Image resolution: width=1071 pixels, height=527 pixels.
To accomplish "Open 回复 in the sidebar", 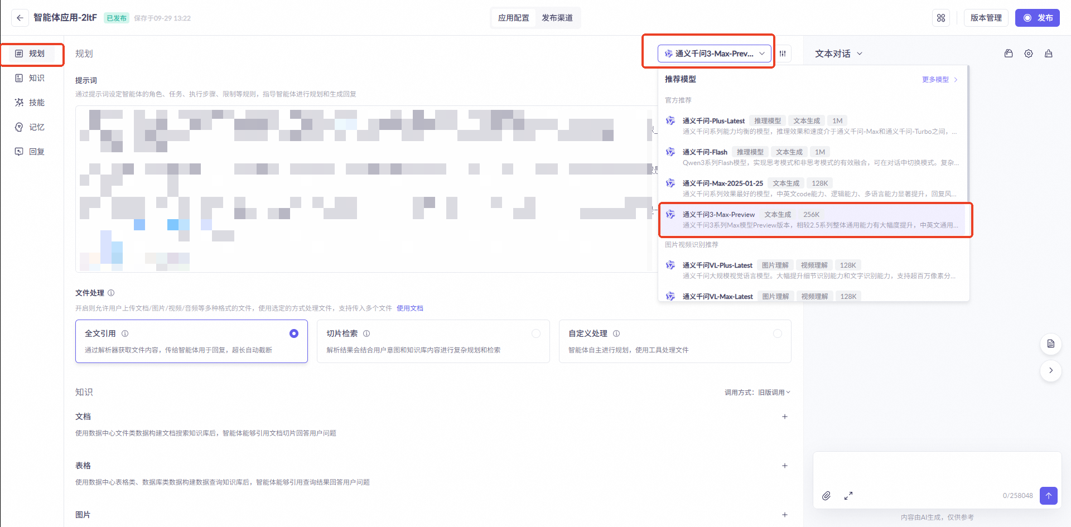I will 32,152.
